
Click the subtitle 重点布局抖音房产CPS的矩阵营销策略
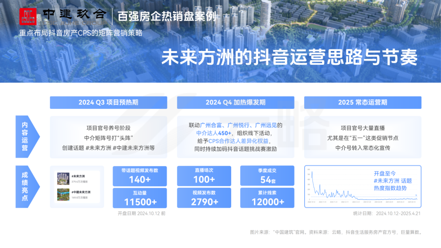tap(81, 33)
